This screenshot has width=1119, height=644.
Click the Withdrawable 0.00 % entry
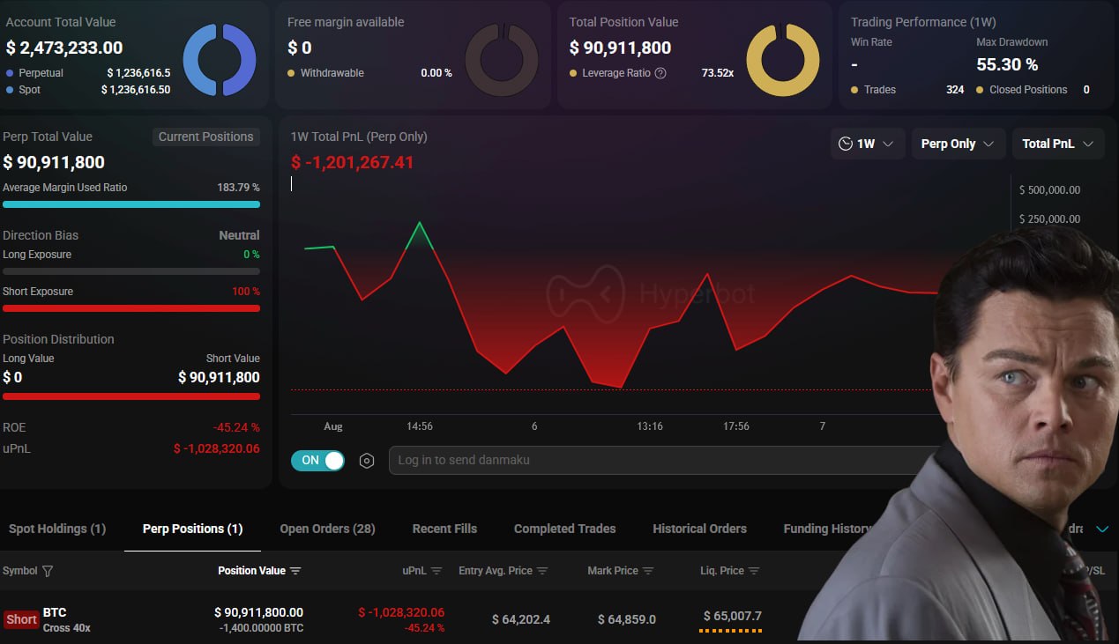tap(370, 73)
